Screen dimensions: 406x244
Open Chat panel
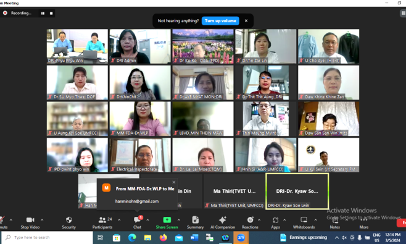click(x=137, y=222)
